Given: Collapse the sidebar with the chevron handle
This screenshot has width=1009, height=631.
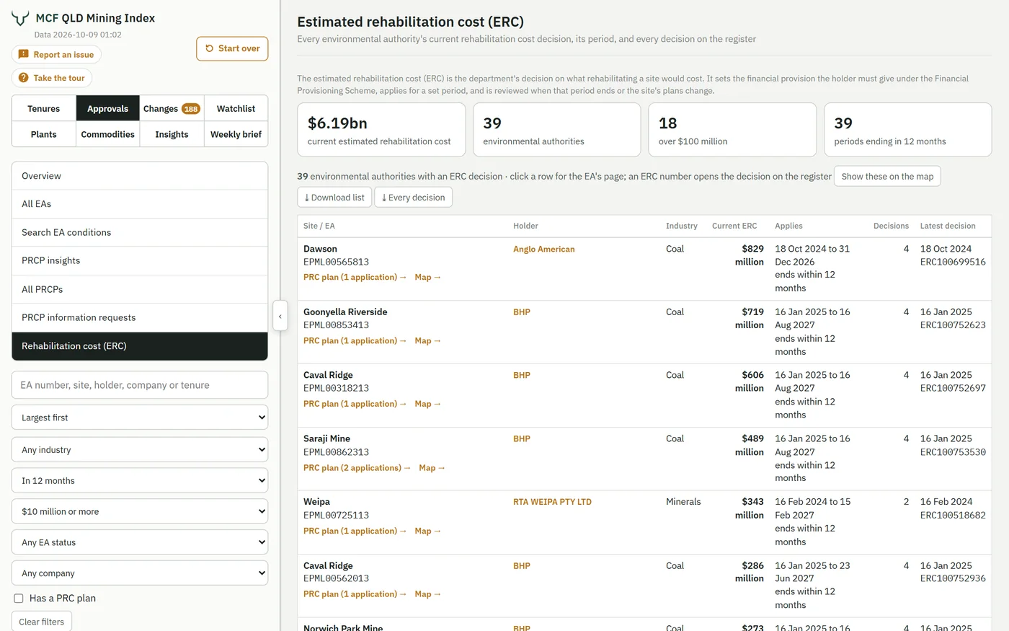Looking at the screenshot, I should pos(280,316).
